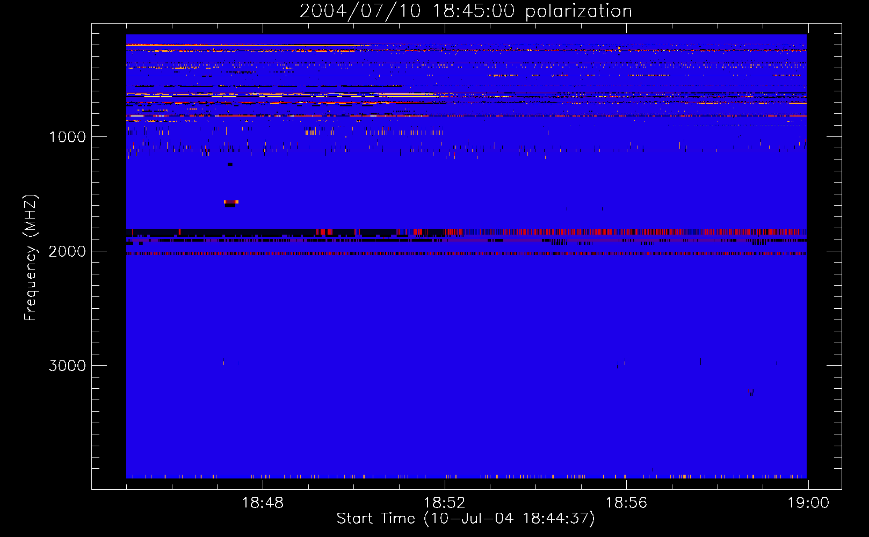Click the '2000' frequency tick label
The height and width of the screenshot is (537, 869).
[67, 251]
